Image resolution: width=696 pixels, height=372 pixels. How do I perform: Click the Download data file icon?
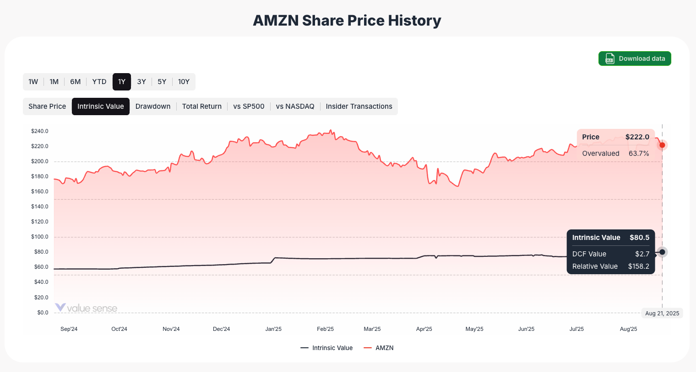click(609, 58)
